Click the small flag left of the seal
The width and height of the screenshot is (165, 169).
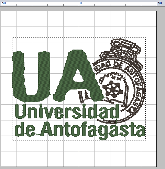pyautogui.click(x=85, y=96)
